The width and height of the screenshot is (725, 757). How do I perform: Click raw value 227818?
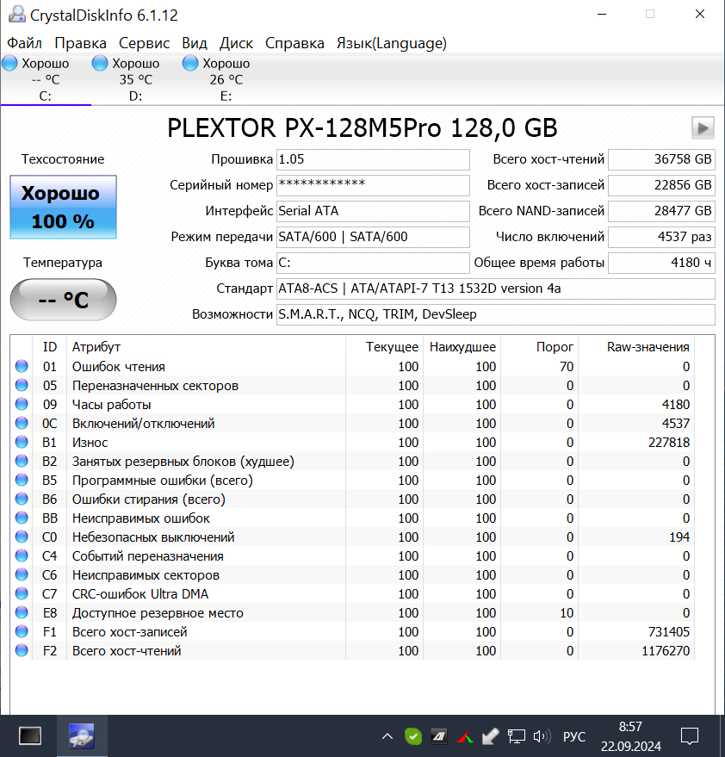click(668, 442)
